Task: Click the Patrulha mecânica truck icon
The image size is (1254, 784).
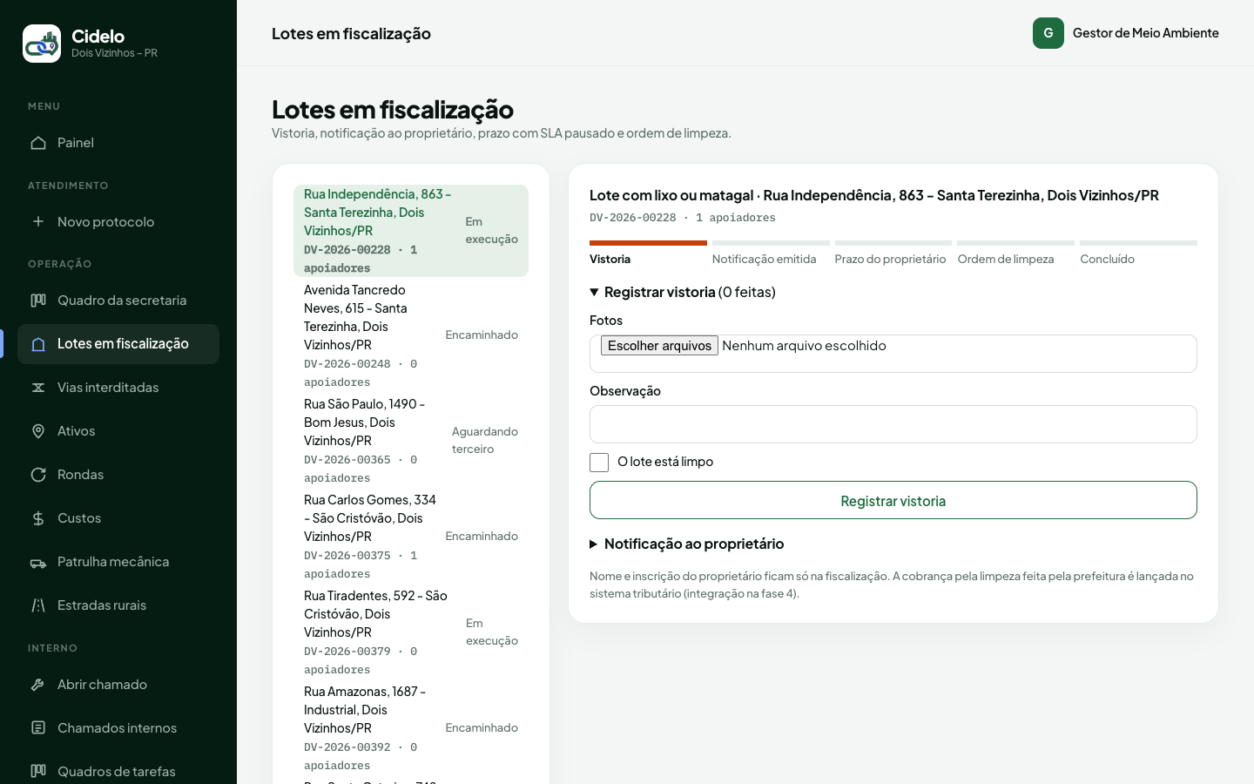Action: [x=38, y=562]
